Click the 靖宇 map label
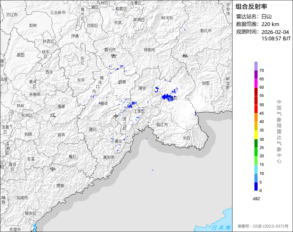The width and height of the screenshot is (293, 232). [x=142, y=88]
